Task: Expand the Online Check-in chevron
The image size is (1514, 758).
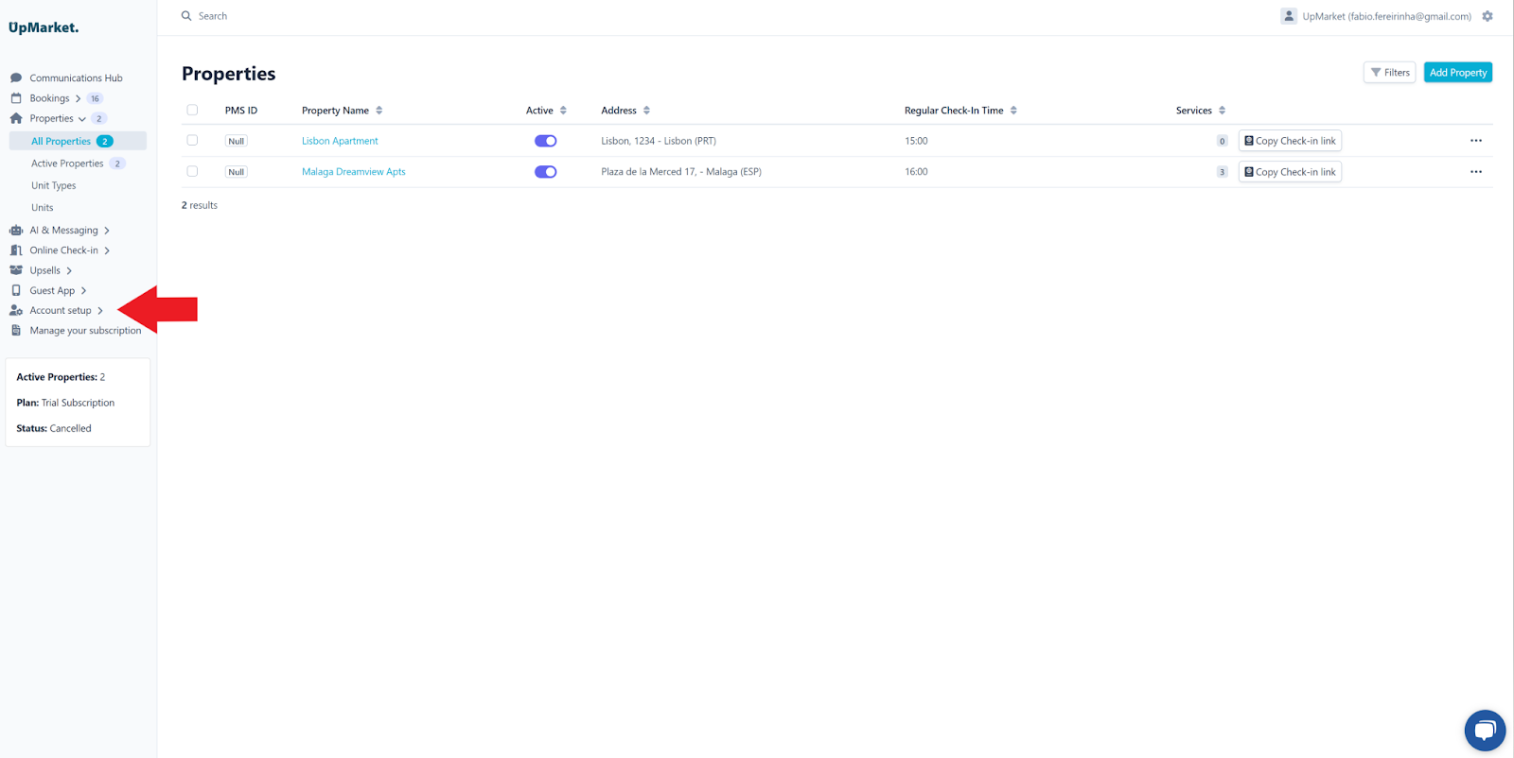Action: click(107, 250)
